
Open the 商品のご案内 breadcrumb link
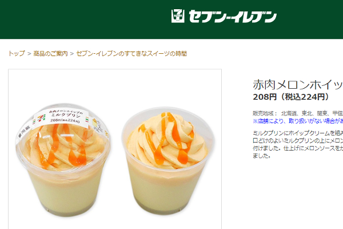[x=50, y=53]
